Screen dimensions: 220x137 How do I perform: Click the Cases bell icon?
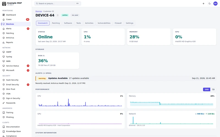click(x=4, y=19)
